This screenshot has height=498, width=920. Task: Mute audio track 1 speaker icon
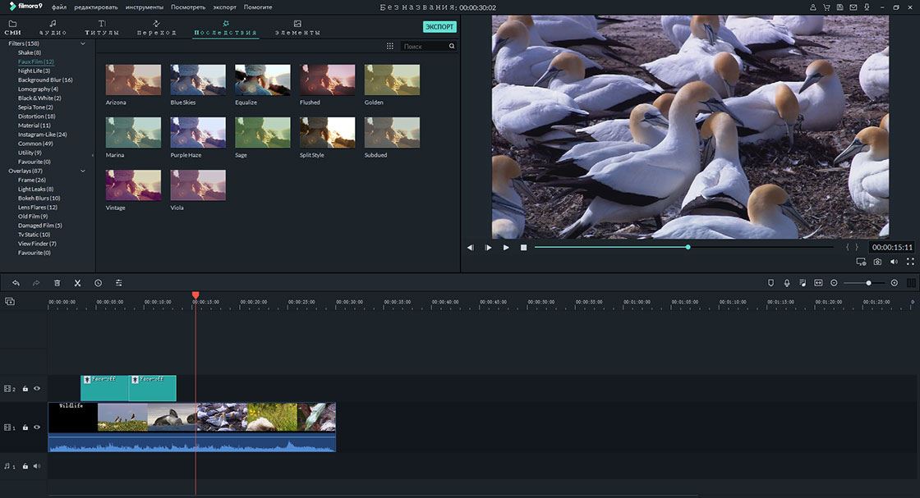(x=36, y=466)
